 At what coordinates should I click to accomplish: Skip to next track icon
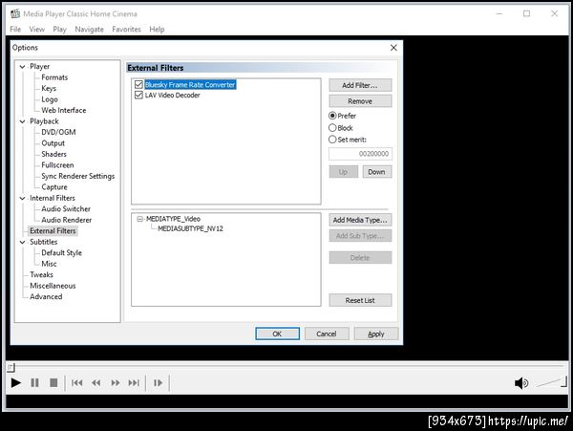pyautogui.click(x=134, y=383)
